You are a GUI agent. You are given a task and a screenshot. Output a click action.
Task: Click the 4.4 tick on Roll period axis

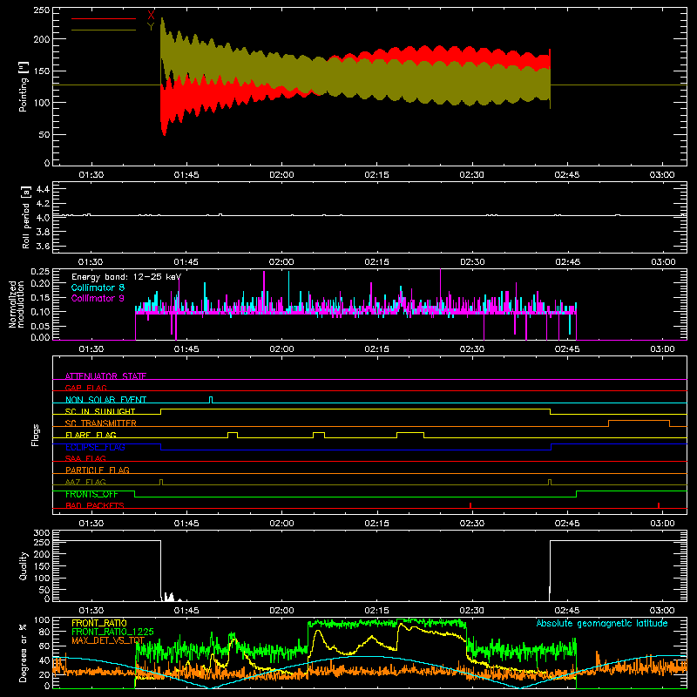pos(43,189)
